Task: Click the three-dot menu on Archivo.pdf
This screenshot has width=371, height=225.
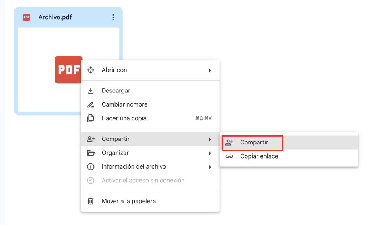Action: (113, 17)
